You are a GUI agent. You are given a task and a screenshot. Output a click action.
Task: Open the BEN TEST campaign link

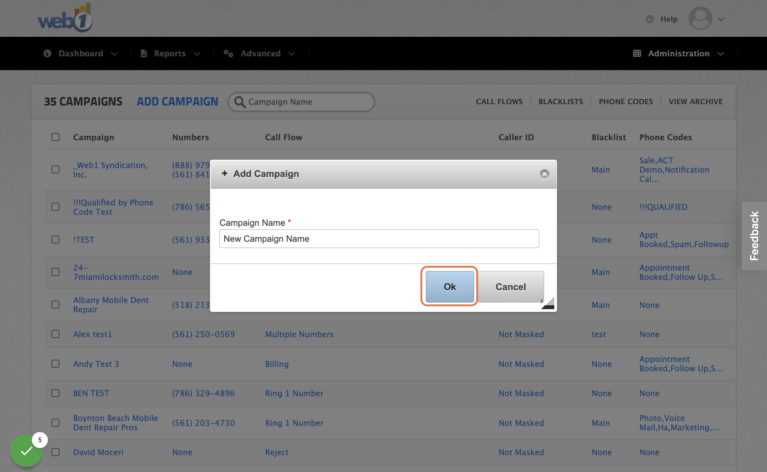91,393
